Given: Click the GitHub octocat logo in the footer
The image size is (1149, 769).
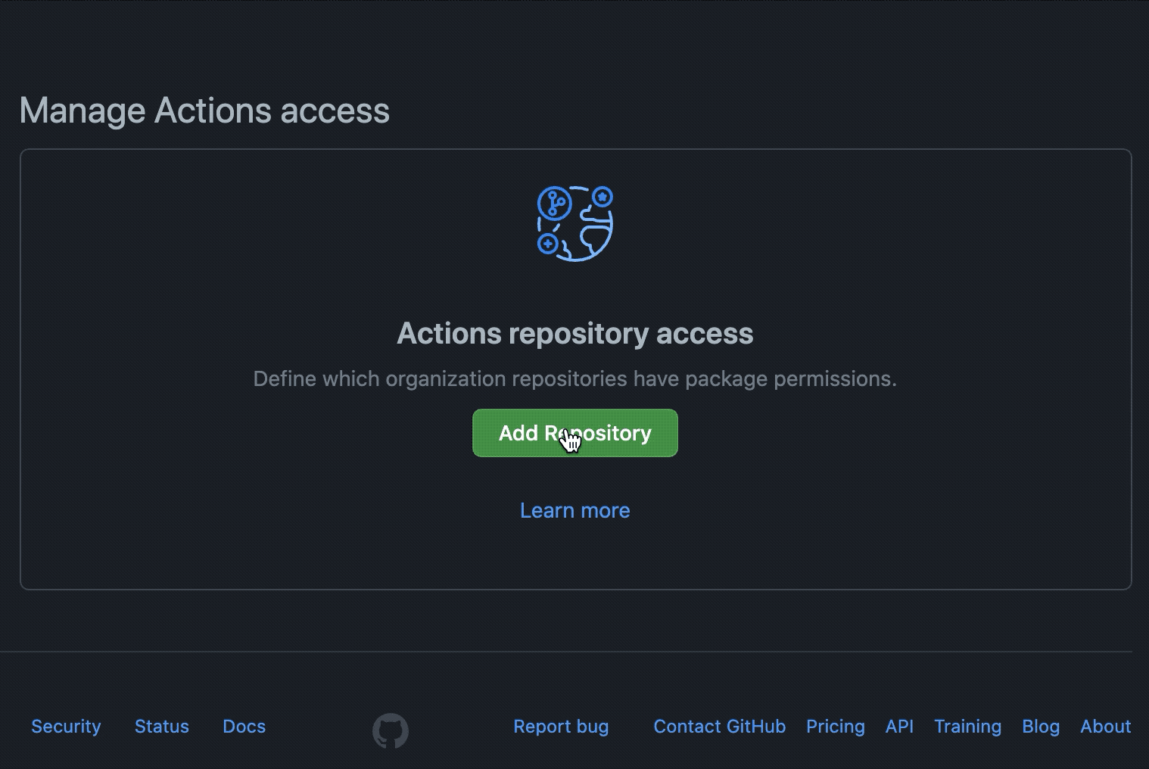Looking at the screenshot, I should 391,730.
